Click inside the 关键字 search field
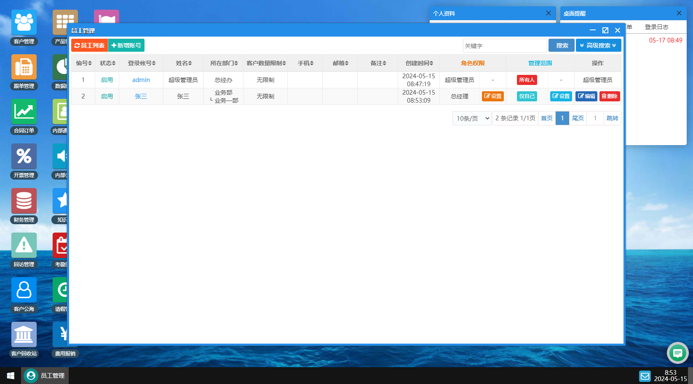The image size is (693, 384). pos(504,45)
